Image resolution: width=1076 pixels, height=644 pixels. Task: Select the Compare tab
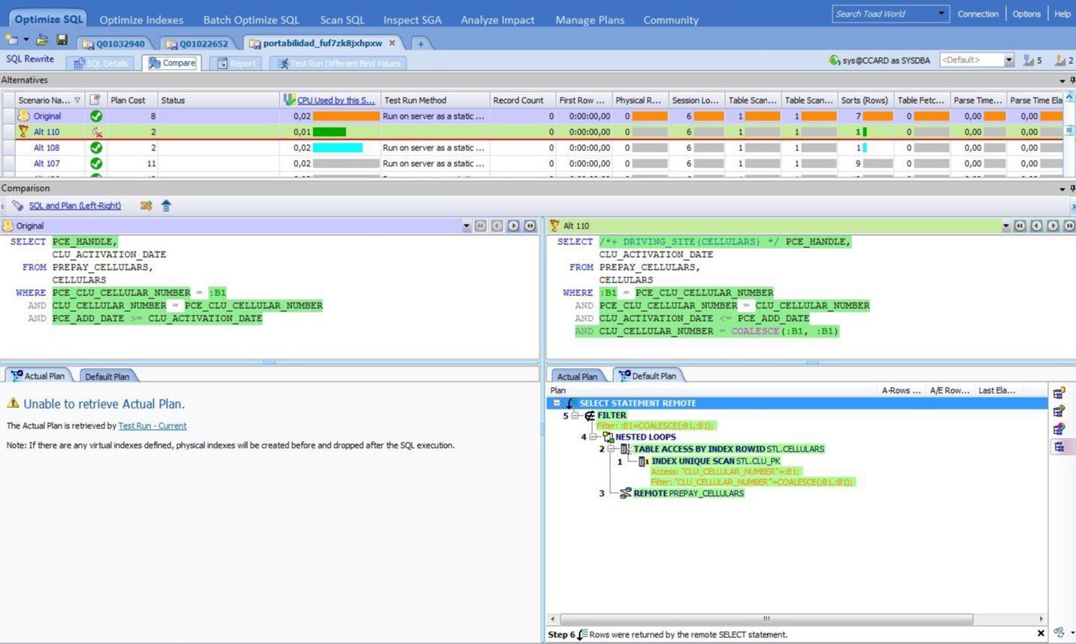point(172,63)
